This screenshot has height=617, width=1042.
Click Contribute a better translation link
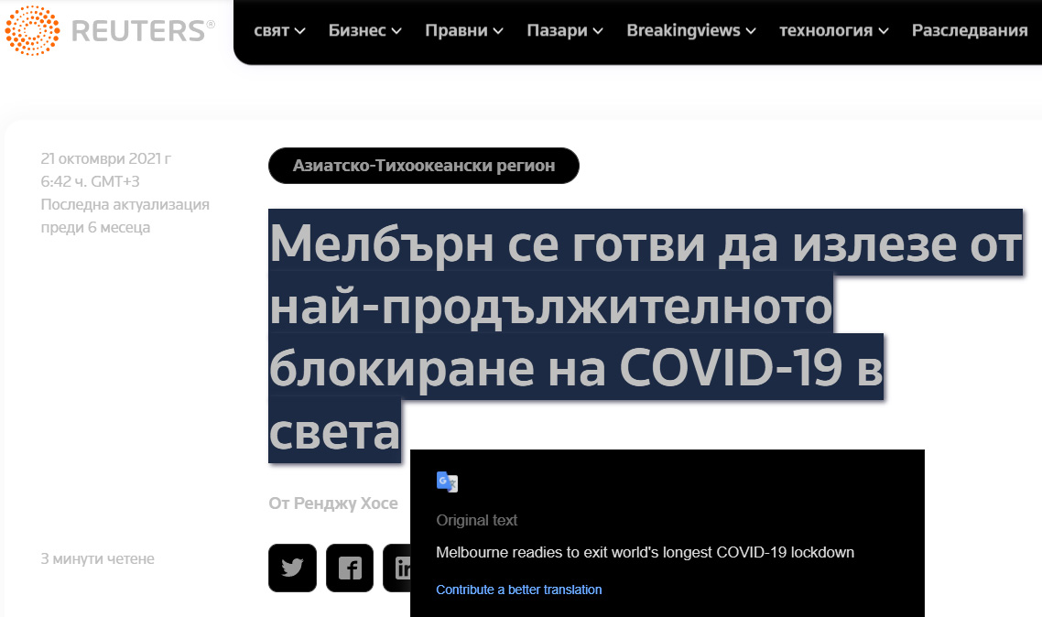[x=518, y=590]
